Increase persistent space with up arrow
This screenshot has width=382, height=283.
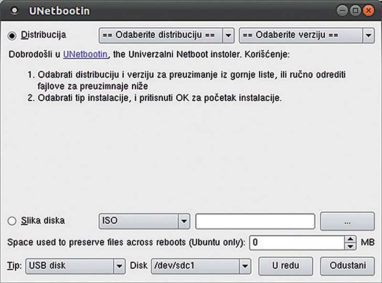(350, 239)
